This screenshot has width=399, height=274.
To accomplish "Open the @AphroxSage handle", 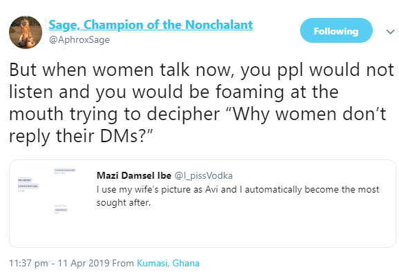I will coord(79,40).
